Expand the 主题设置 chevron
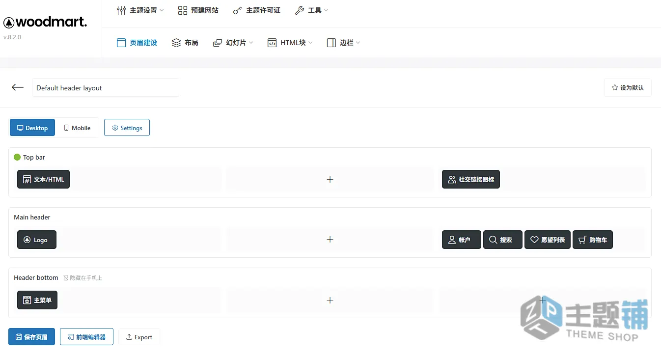Image resolution: width=661 pixels, height=355 pixels. [x=162, y=10]
